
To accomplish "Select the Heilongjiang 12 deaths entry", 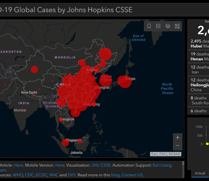I will [198, 85].
